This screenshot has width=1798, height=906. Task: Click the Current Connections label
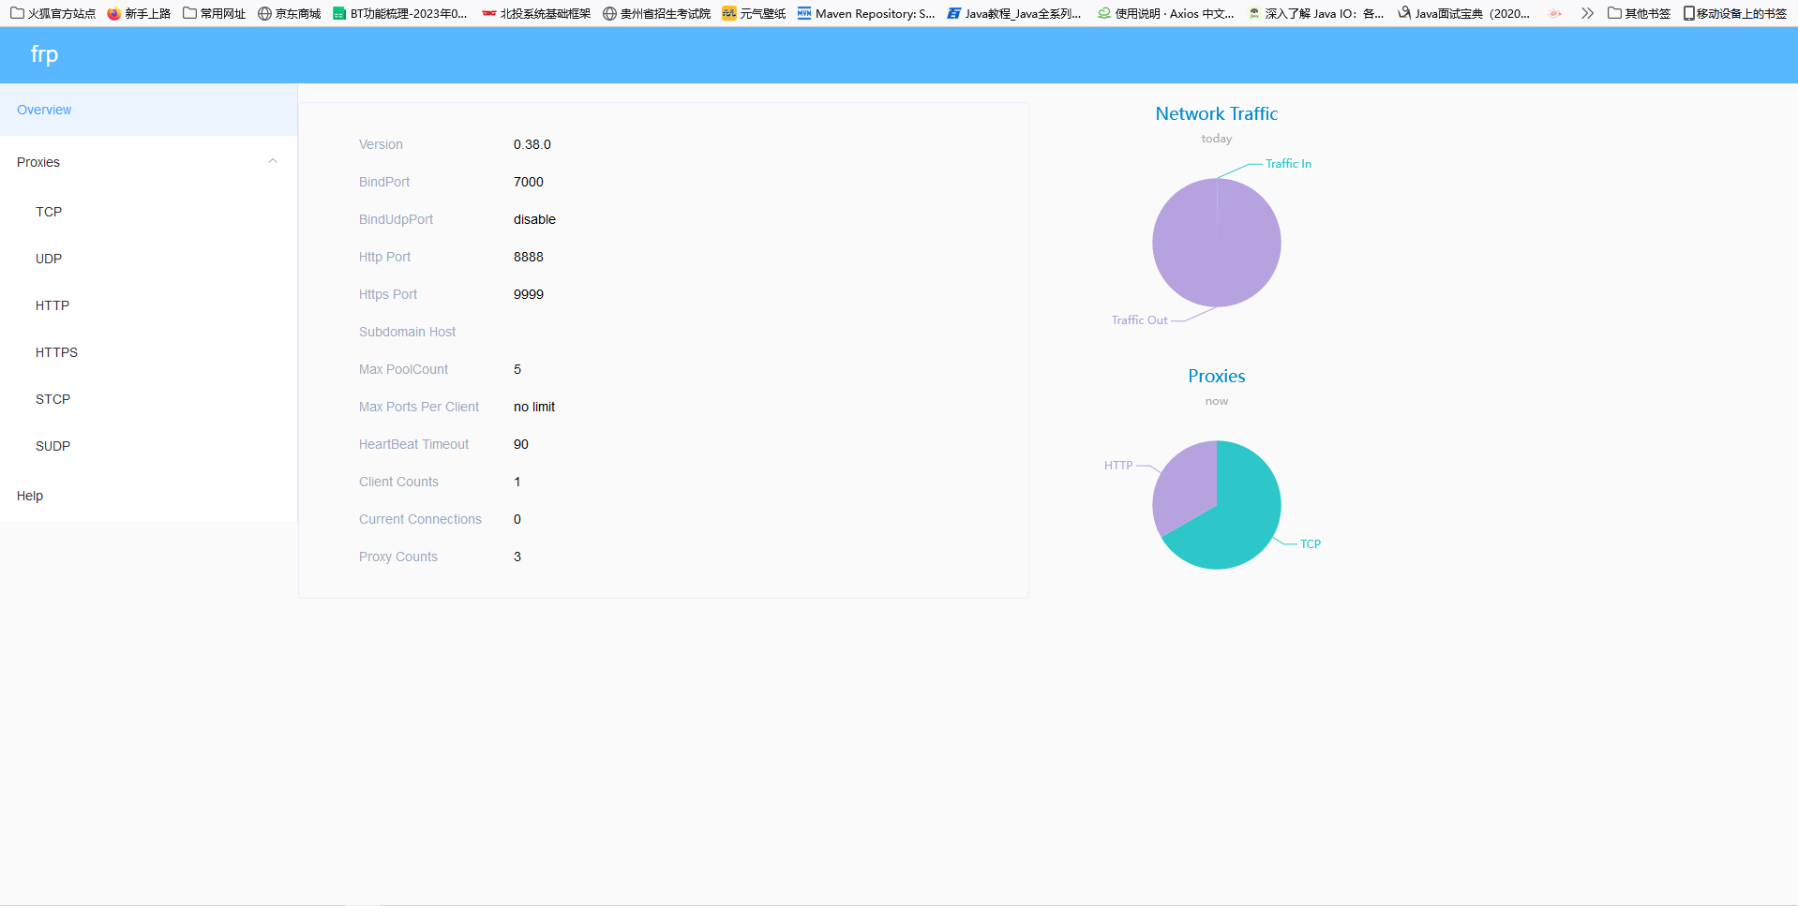[x=420, y=519]
